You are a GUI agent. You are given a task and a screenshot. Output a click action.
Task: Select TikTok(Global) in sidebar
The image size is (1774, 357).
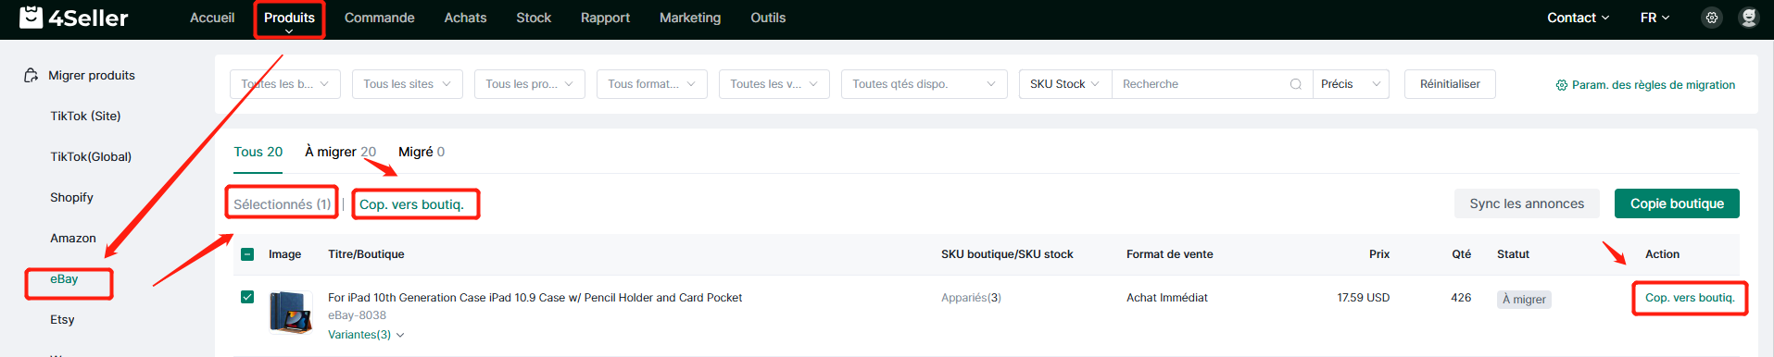point(91,156)
